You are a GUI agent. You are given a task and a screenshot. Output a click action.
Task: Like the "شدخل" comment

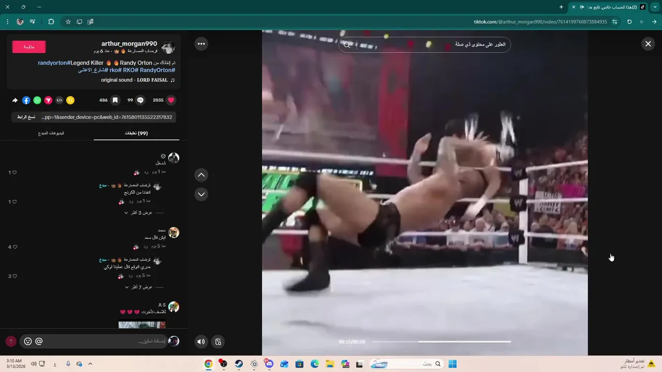[14, 173]
